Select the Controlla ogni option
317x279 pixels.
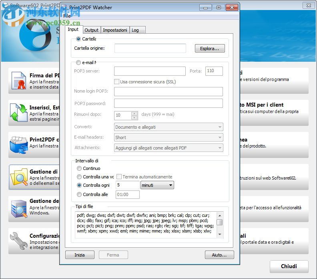pos(79,185)
